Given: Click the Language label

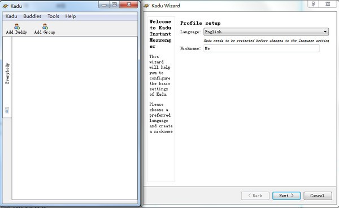Looking at the screenshot, I should click(190, 32).
